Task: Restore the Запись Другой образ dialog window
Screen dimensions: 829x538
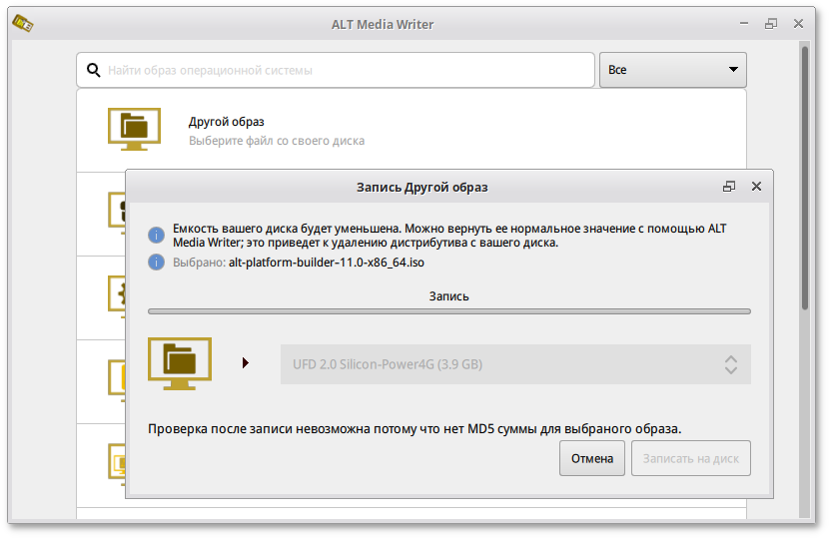Action: click(729, 187)
